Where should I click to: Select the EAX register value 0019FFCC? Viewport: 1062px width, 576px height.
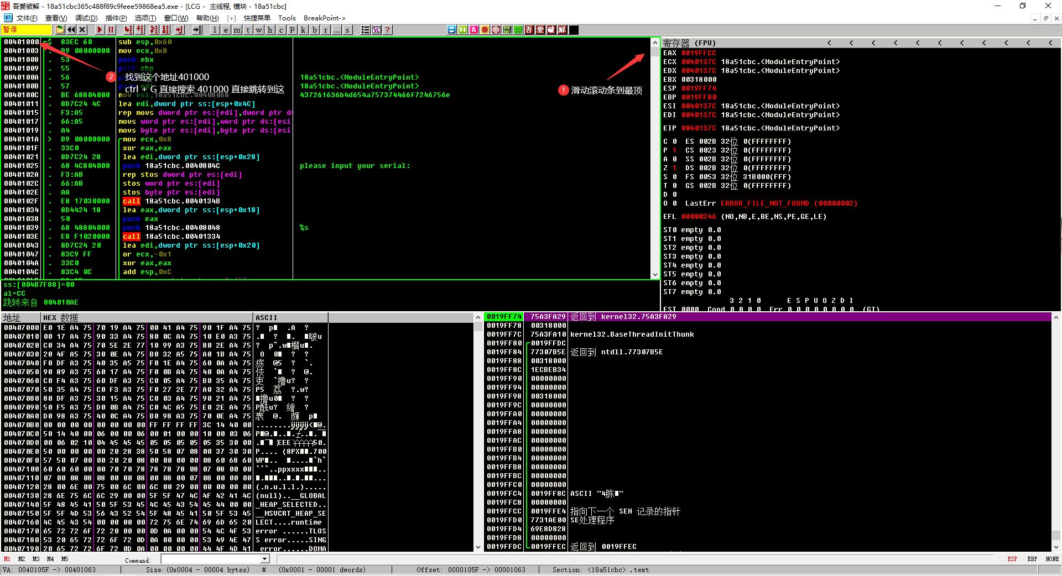[x=699, y=53]
